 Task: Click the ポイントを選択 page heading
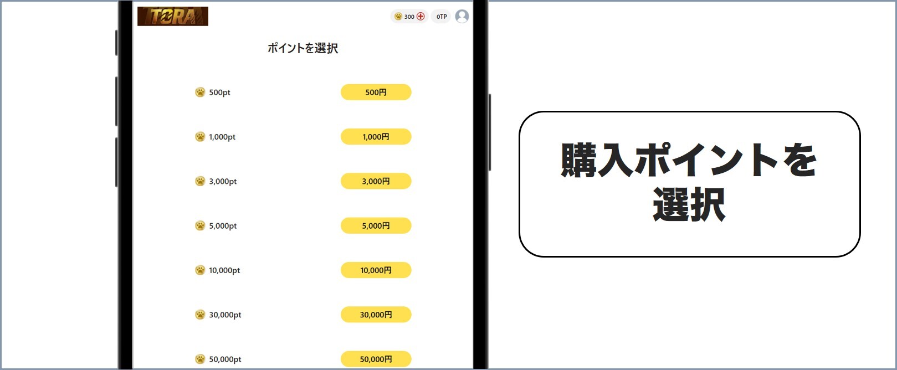click(303, 48)
